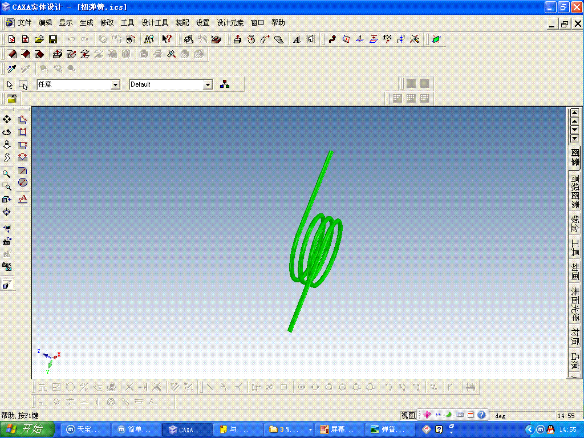Select the Sweep wizard tool

[x=265, y=39]
